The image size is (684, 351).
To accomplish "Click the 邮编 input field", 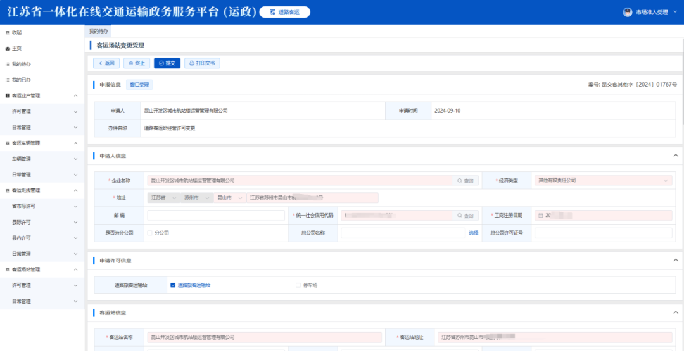I will click(216, 216).
